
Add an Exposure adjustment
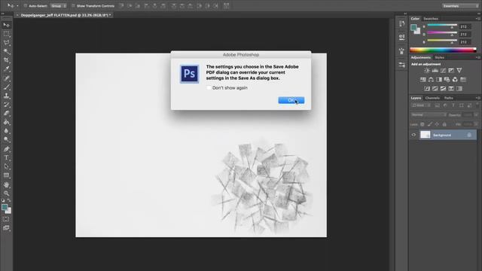point(451,70)
